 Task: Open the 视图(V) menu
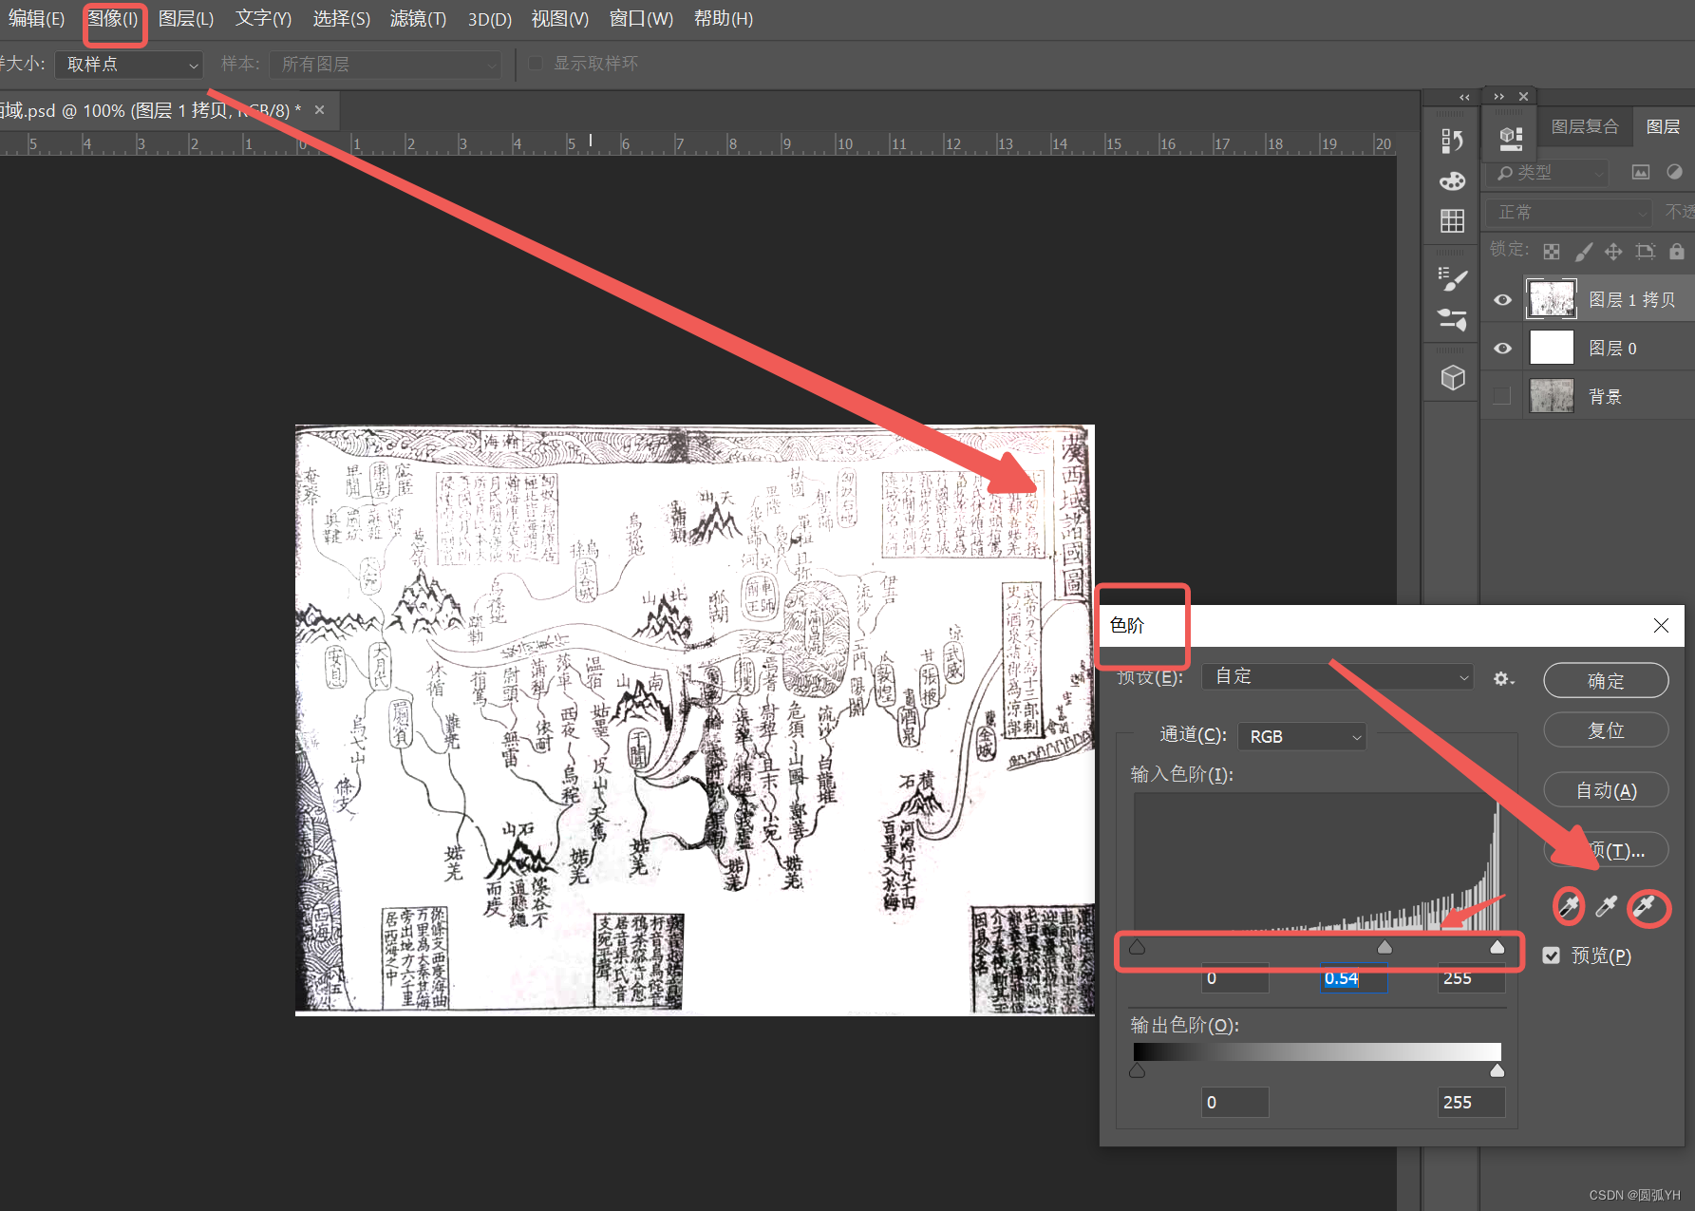(x=560, y=19)
